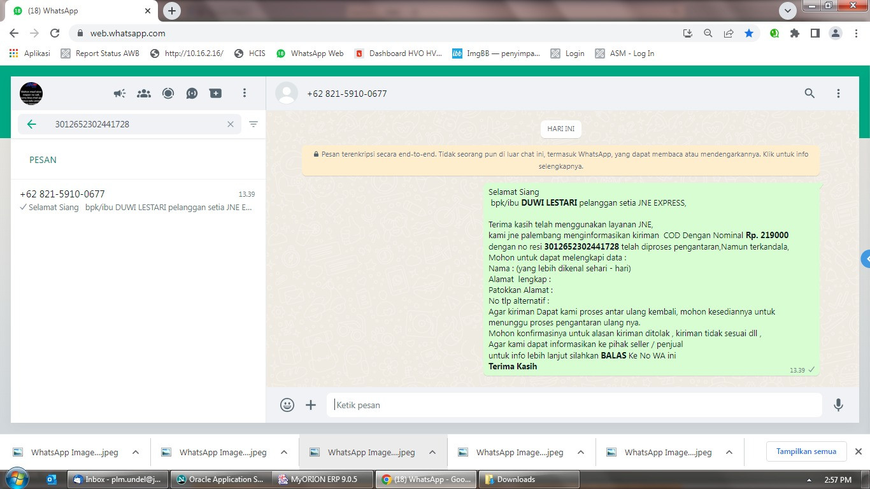This screenshot has width=870, height=489.
Task: Open http://10.16.2.16/ bookmark
Action: [187, 53]
